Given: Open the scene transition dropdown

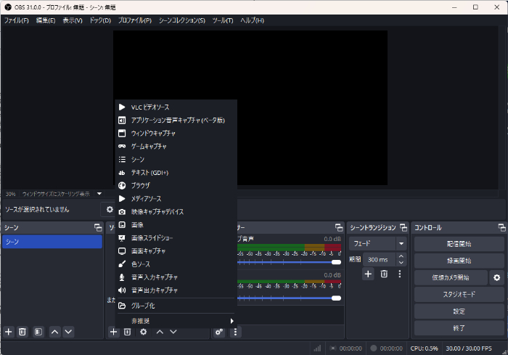Looking at the screenshot, I should [401, 244].
